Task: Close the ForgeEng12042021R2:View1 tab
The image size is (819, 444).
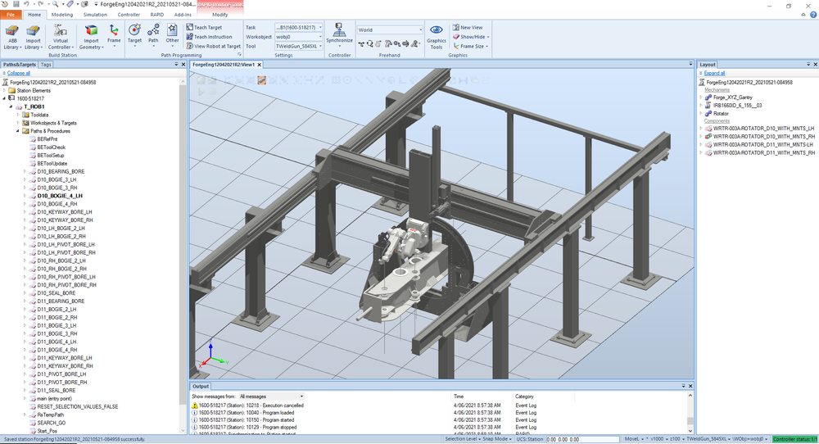Action: click(259, 65)
